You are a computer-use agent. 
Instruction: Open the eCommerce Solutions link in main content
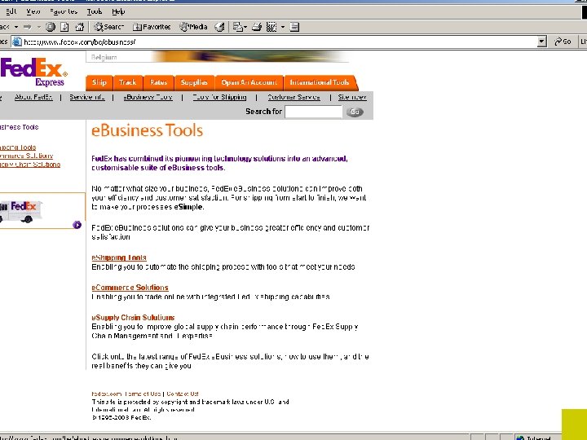tap(130, 288)
